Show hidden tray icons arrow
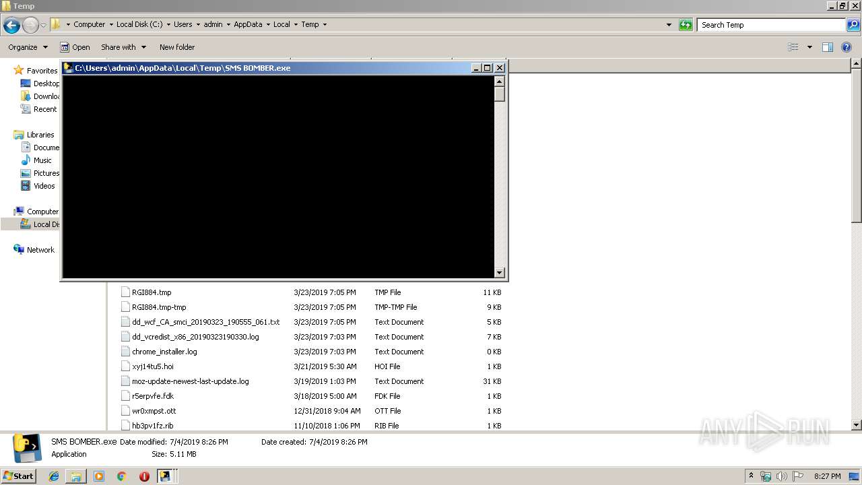The width and height of the screenshot is (862, 485). (751, 476)
